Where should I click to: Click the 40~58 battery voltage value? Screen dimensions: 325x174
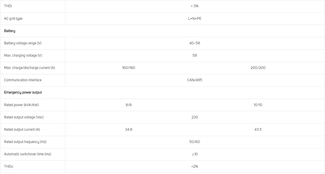(195, 43)
